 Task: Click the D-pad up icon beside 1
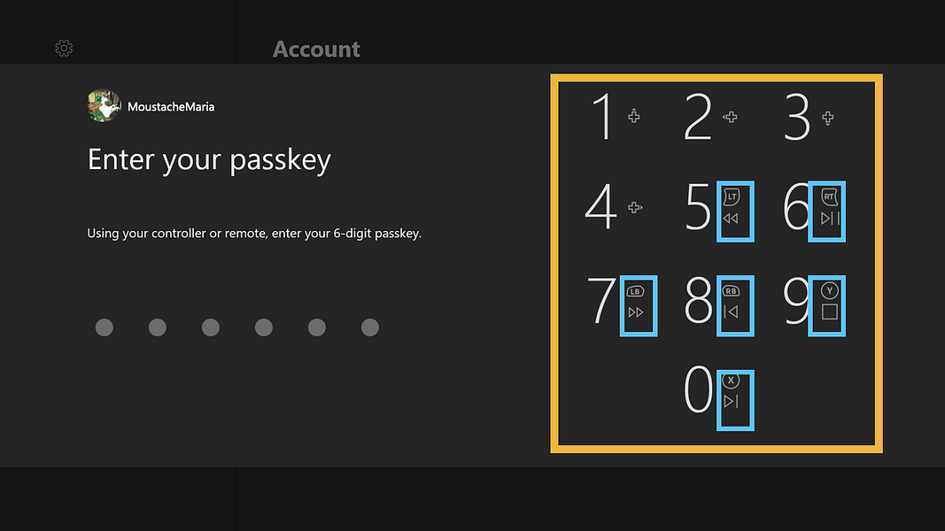[x=634, y=116]
